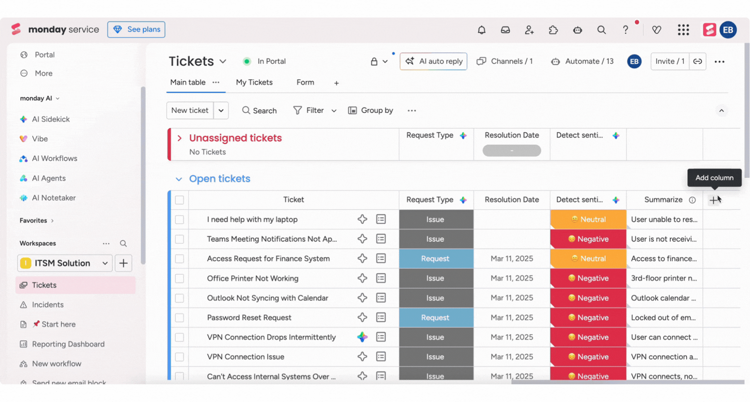
Task: Click the New ticket button
Action: click(x=190, y=111)
